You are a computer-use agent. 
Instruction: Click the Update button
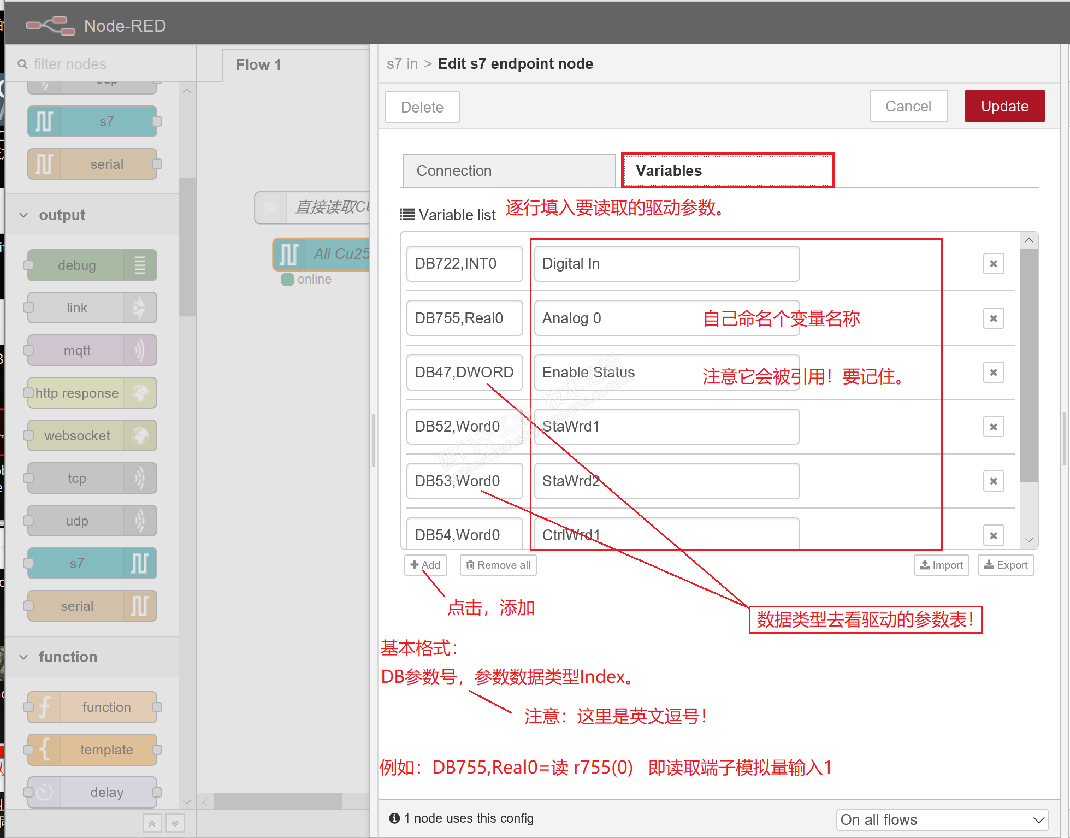[1004, 106]
